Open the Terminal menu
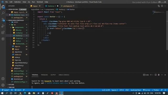 [40, 2]
